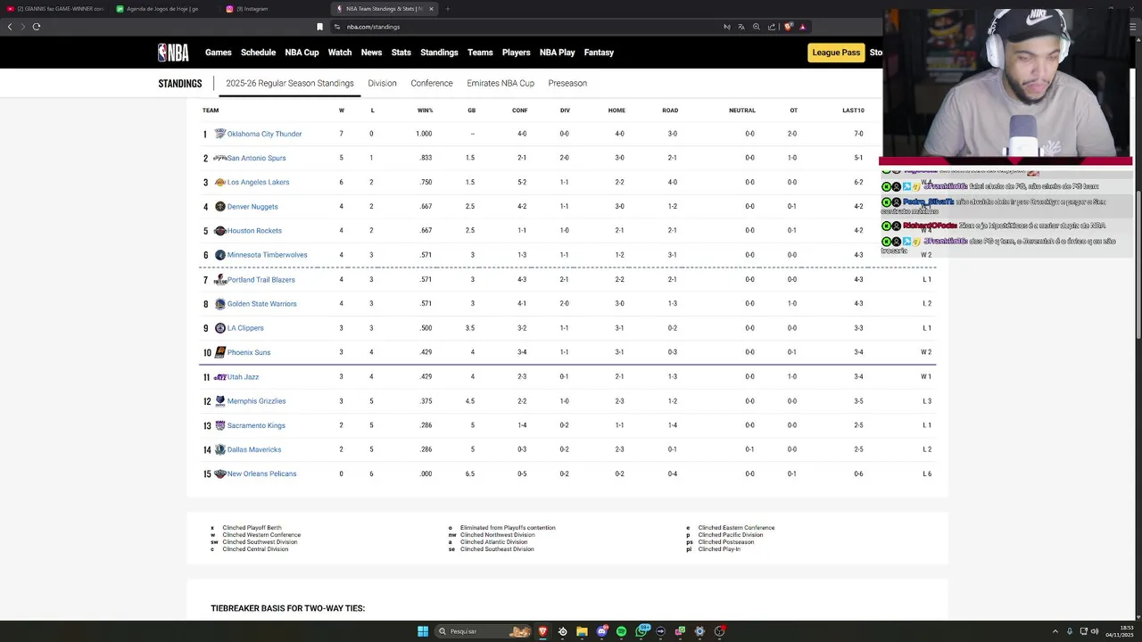Viewport: 1142px width, 642px height.
Task: Open Fantasy in NBA navigation
Action: click(599, 53)
